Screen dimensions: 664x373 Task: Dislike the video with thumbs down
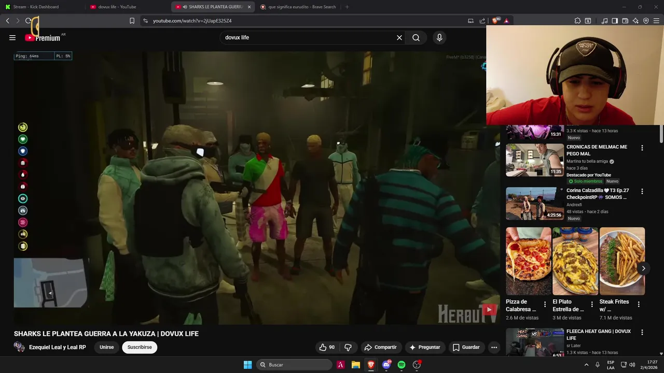tap(348, 347)
